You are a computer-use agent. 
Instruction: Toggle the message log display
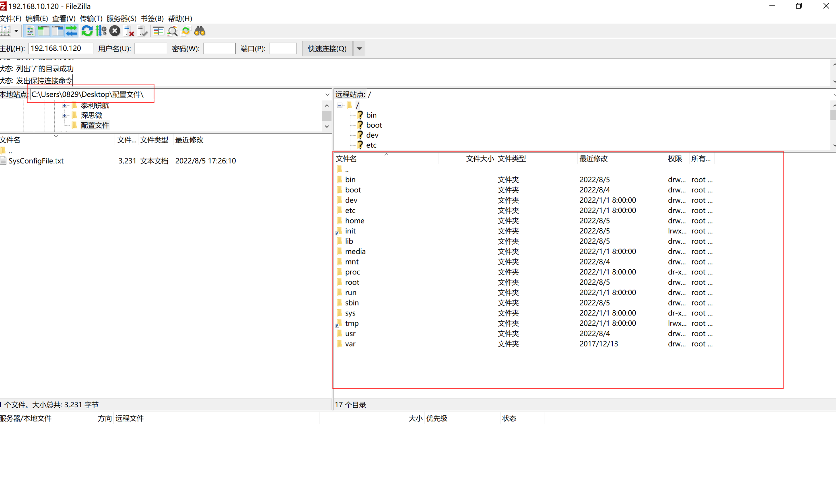point(30,31)
